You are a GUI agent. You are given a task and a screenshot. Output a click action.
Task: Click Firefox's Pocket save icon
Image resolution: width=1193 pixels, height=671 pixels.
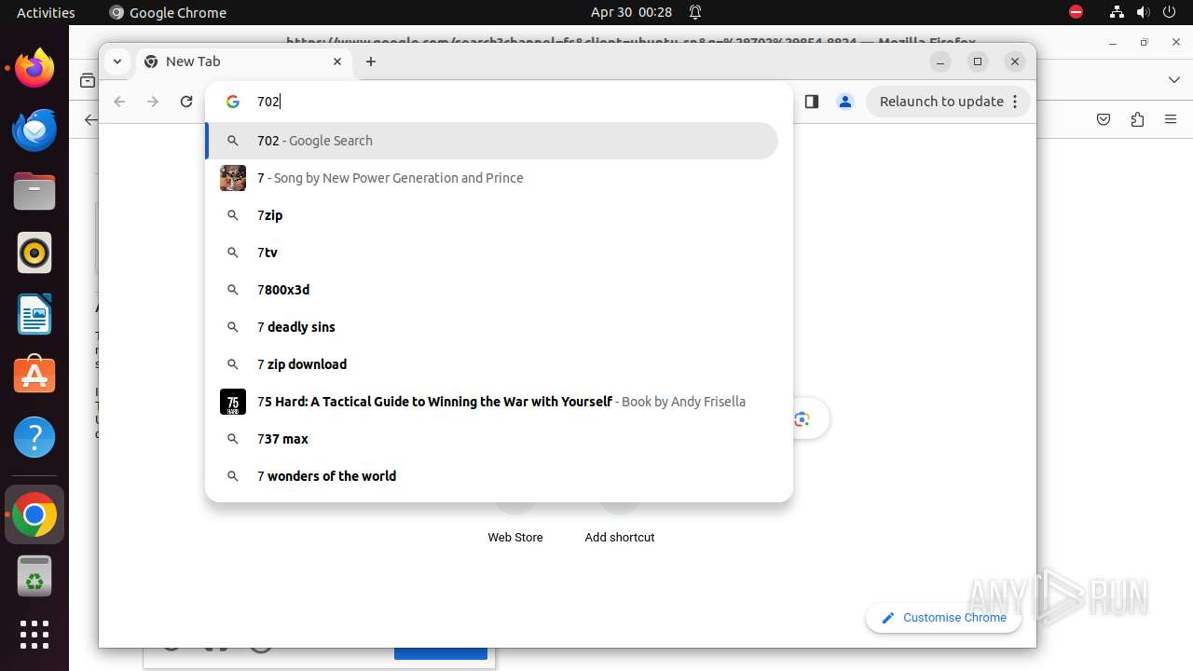(1104, 119)
